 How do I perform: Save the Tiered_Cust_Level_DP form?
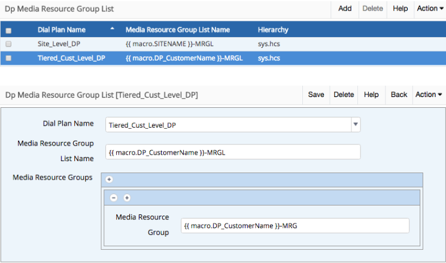point(316,95)
